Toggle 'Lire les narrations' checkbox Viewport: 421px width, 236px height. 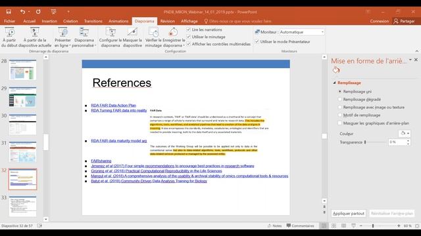pyautogui.click(x=189, y=29)
